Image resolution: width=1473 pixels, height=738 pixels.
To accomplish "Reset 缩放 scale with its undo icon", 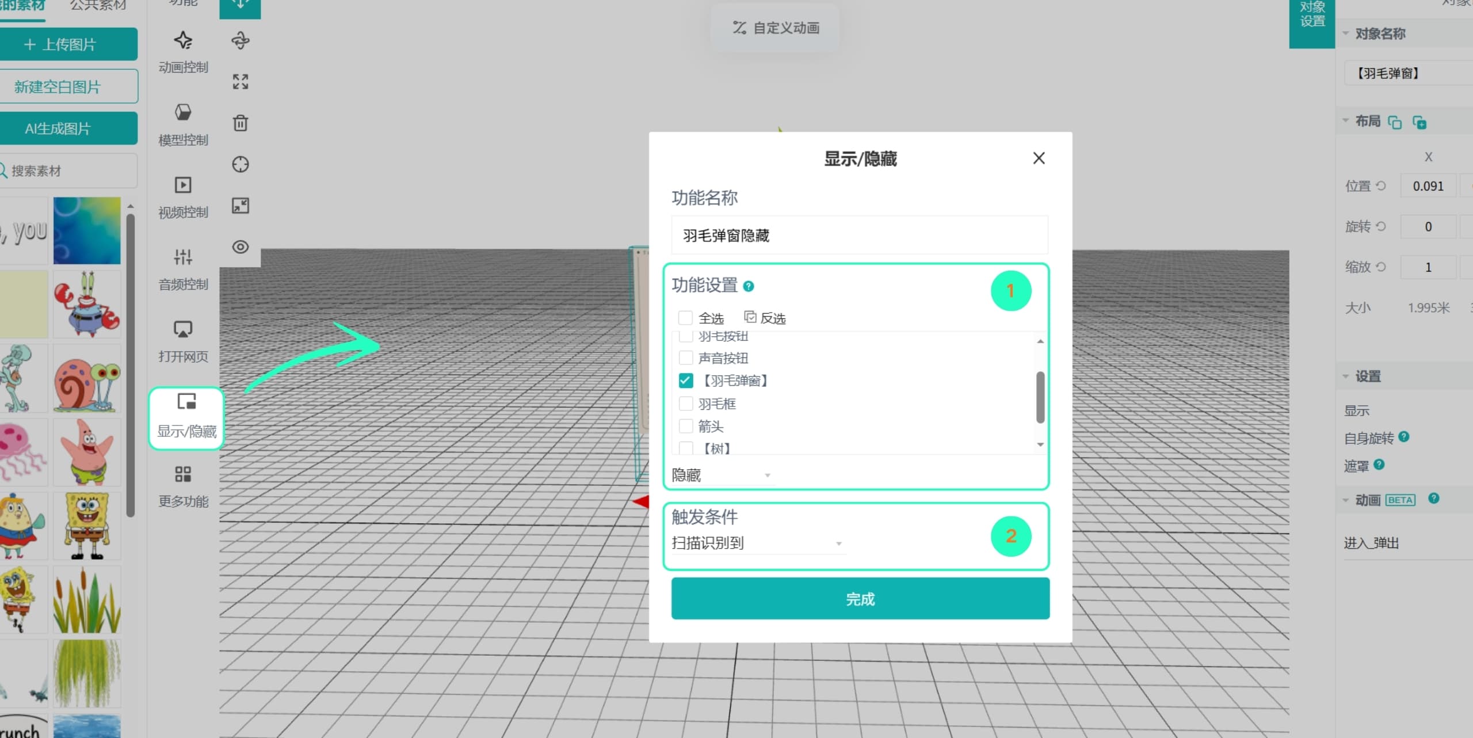I will coord(1381,267).
